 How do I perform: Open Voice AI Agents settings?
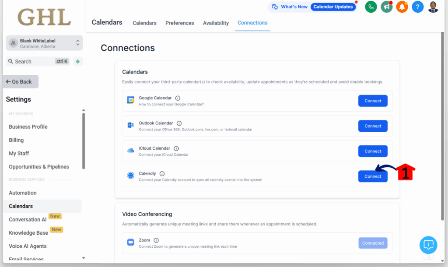pos(28,246)
